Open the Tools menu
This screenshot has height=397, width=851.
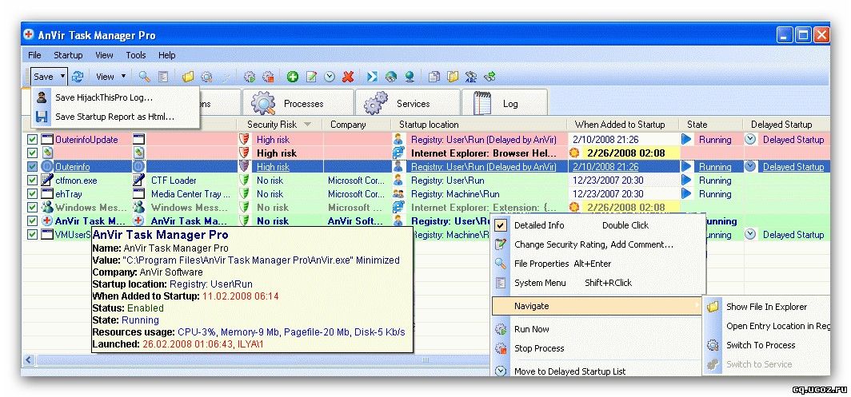point(136,55)
